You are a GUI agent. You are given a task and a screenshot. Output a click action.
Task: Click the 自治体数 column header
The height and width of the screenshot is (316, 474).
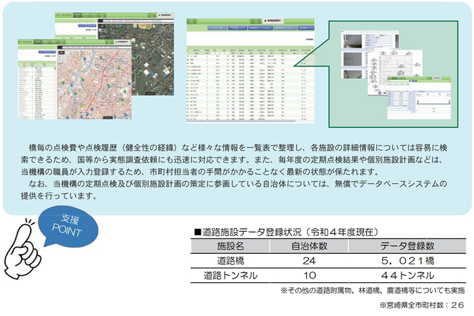[x=309, y=246]
